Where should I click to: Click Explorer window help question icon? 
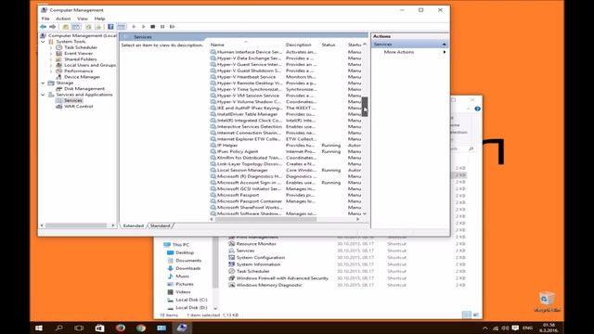(x=477, y=109)
